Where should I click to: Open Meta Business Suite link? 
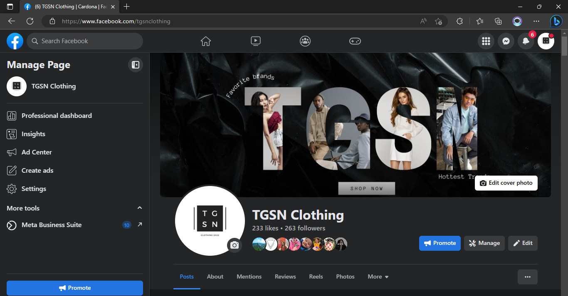75,225
